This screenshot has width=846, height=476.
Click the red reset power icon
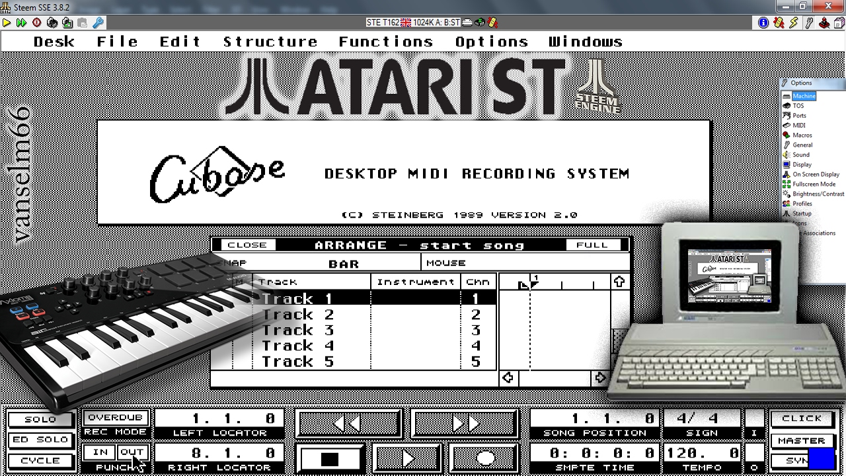click(x=36, y=22)
